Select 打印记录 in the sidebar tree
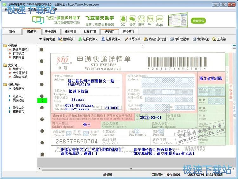The image size is (238, 179). [18, 53]
